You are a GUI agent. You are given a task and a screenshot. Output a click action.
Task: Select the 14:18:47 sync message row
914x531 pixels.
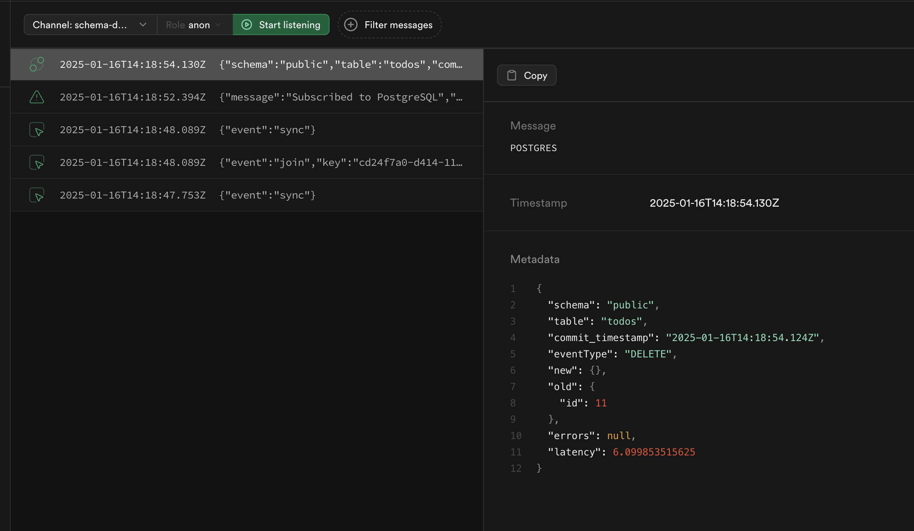[245, 195]
